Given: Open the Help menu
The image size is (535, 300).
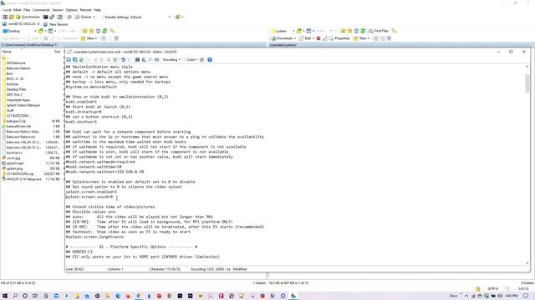Looking at the screenshot, I should tap(97, 10).
